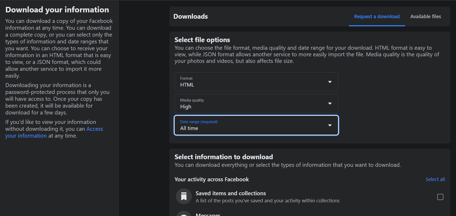Tick the Saved items and collections checkbox
This screenshot has height=216, width=456.
440,197
